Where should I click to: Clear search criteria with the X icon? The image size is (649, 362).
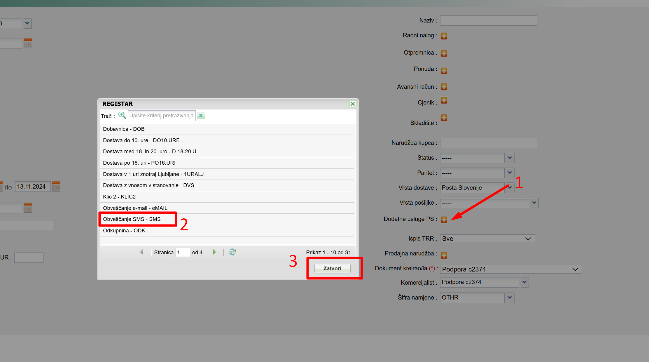pyautogui.click(x=201, y=116)
